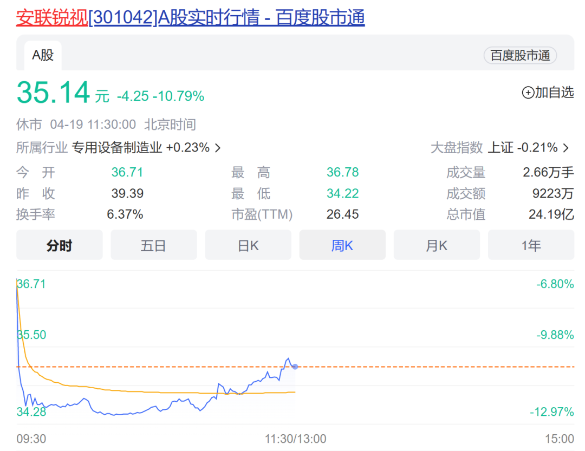The image size is (585, 451).
Task: Switch to the 周K chart tab
Action: tap(342, 245)
